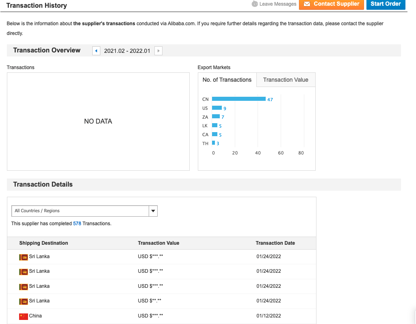Screen dimensions: 416x324
Task: Click the Shipping Destination column header
Action: point(43,243)
